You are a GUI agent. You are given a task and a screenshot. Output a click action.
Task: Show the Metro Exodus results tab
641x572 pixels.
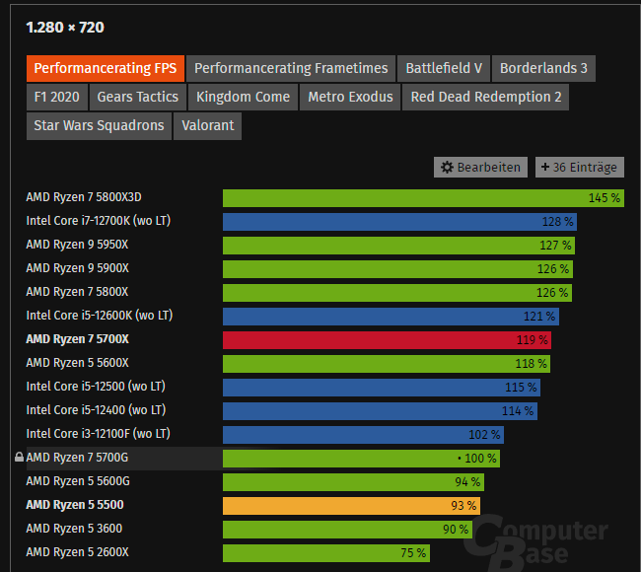click(x=350, y=98)
